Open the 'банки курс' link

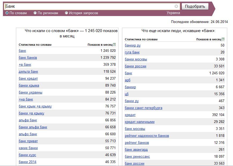click(27, 155)
